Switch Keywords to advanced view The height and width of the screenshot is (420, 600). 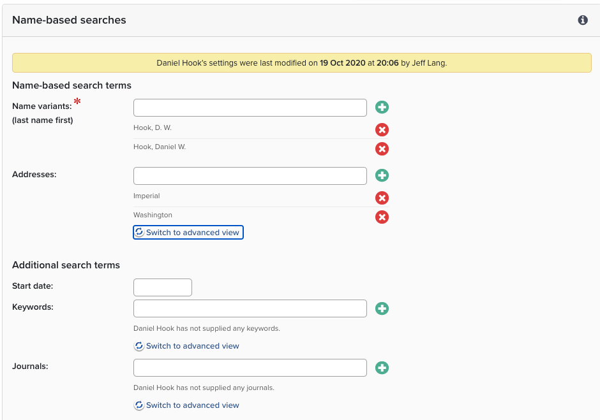tap(187, 346)
